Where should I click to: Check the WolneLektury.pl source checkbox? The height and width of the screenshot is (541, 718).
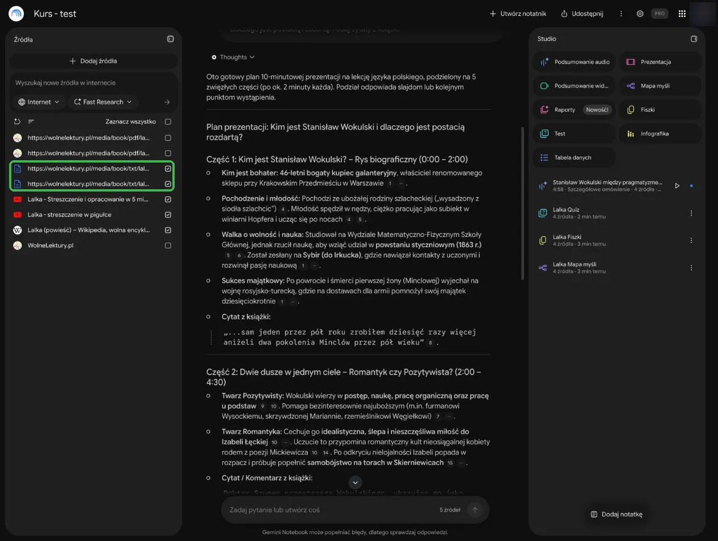[168, 245]
